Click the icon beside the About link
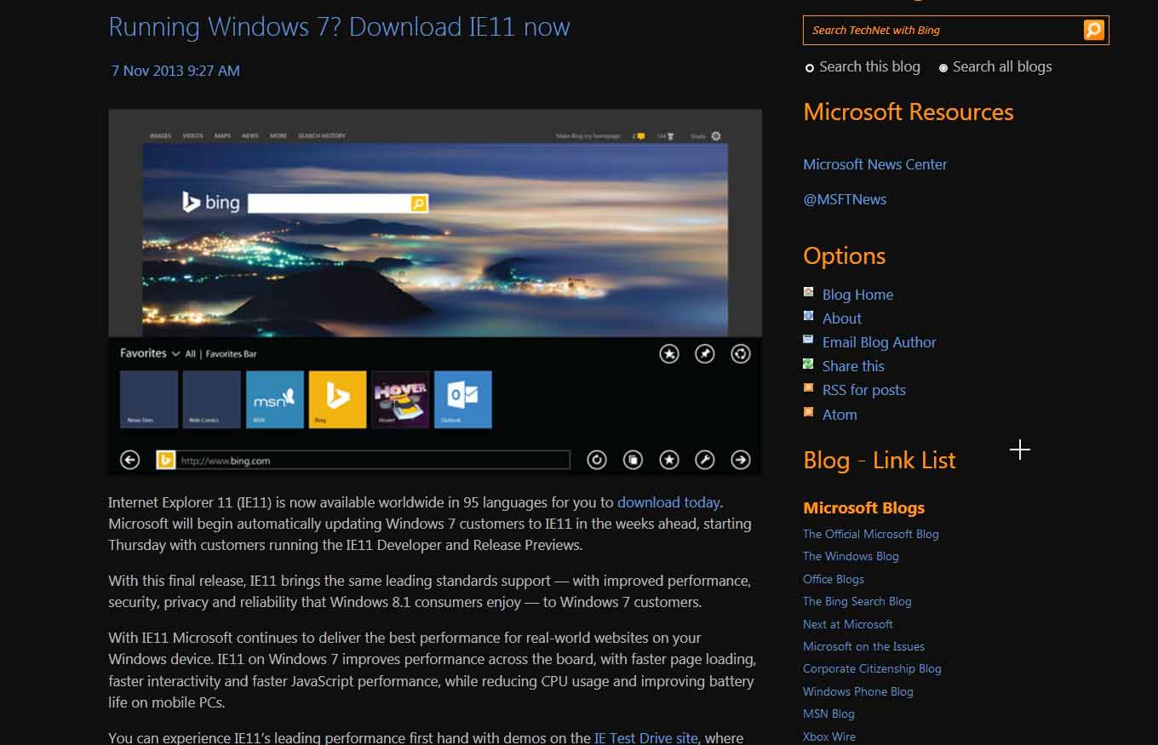The width and height of the screenshot is (1158, 745). [x=808, y=316]
